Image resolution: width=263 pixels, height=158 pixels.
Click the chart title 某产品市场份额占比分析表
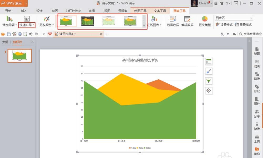pyautogui.click(x=140, y=60)
